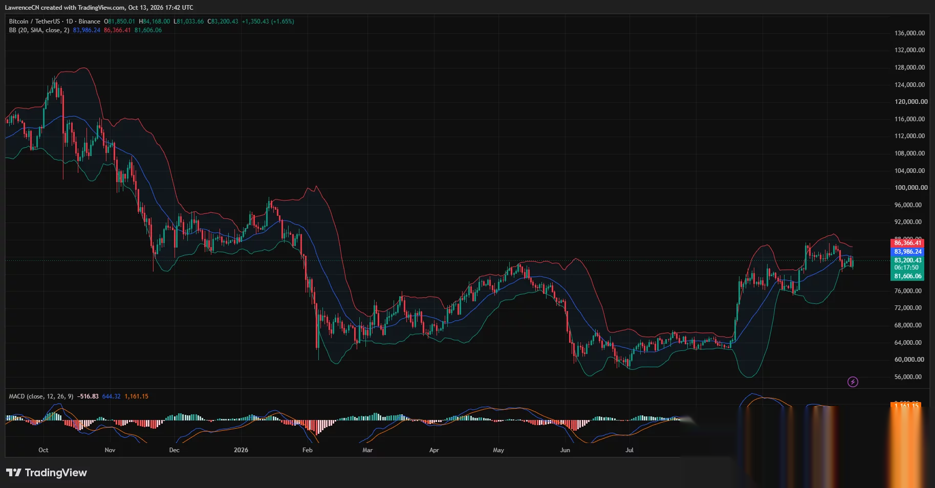The width and height of the screenshot is (935, 488).
Task: Click the red 86,366.41 upper band label
Action: click(x=907, y=243)
